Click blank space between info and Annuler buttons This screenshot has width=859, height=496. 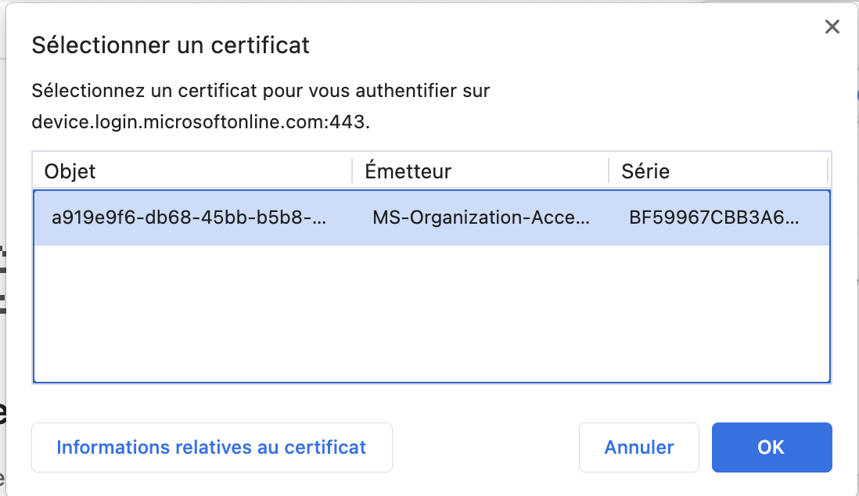(x=485, y=447)
